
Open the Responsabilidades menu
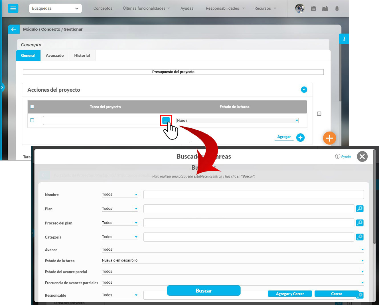click(225, 9)
